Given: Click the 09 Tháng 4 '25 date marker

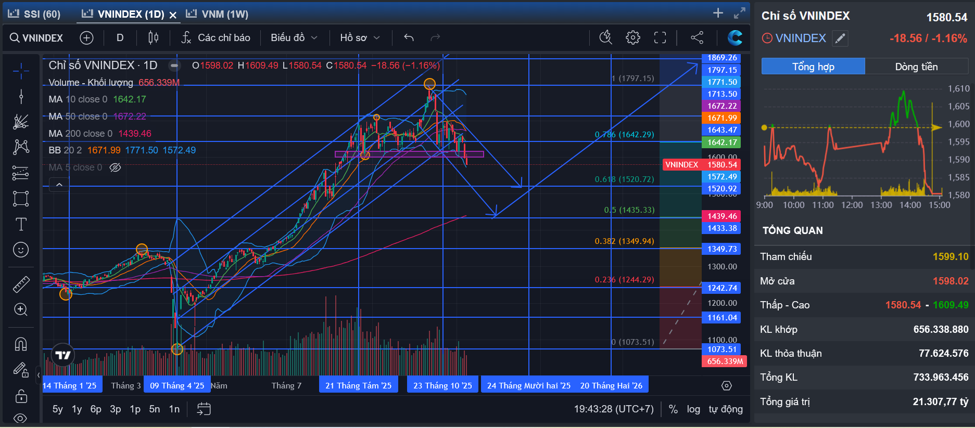Looking at the screenshot, I should (x=177, y=385).
